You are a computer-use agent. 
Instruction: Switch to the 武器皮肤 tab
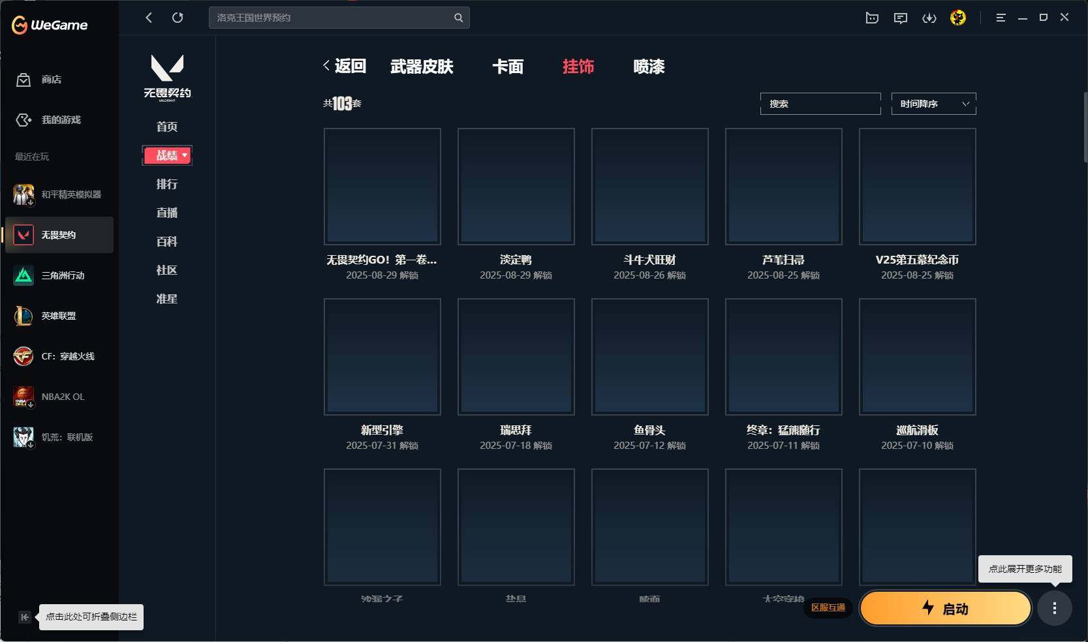click(x=422, y=67)
